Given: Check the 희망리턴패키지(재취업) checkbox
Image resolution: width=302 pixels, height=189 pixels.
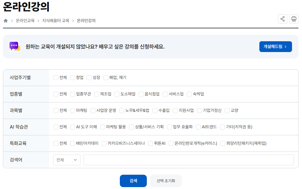Looking at the screenshot, I should pyautogui.click(x=223, y=143).
